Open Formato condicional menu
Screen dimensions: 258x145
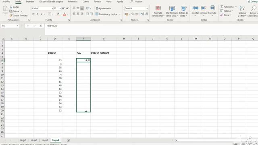tap(158, 11)
